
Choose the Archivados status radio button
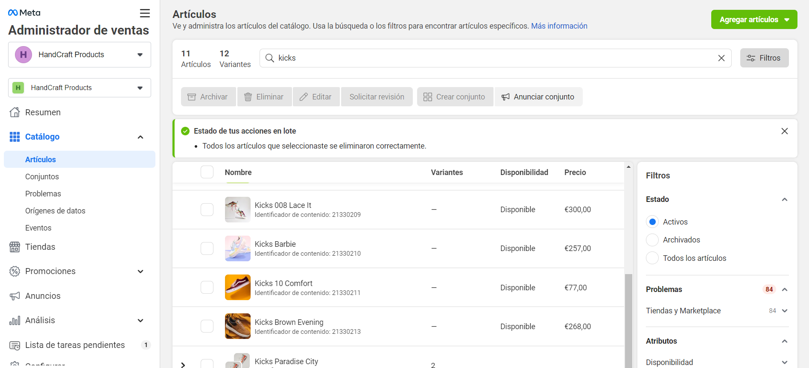652,240
